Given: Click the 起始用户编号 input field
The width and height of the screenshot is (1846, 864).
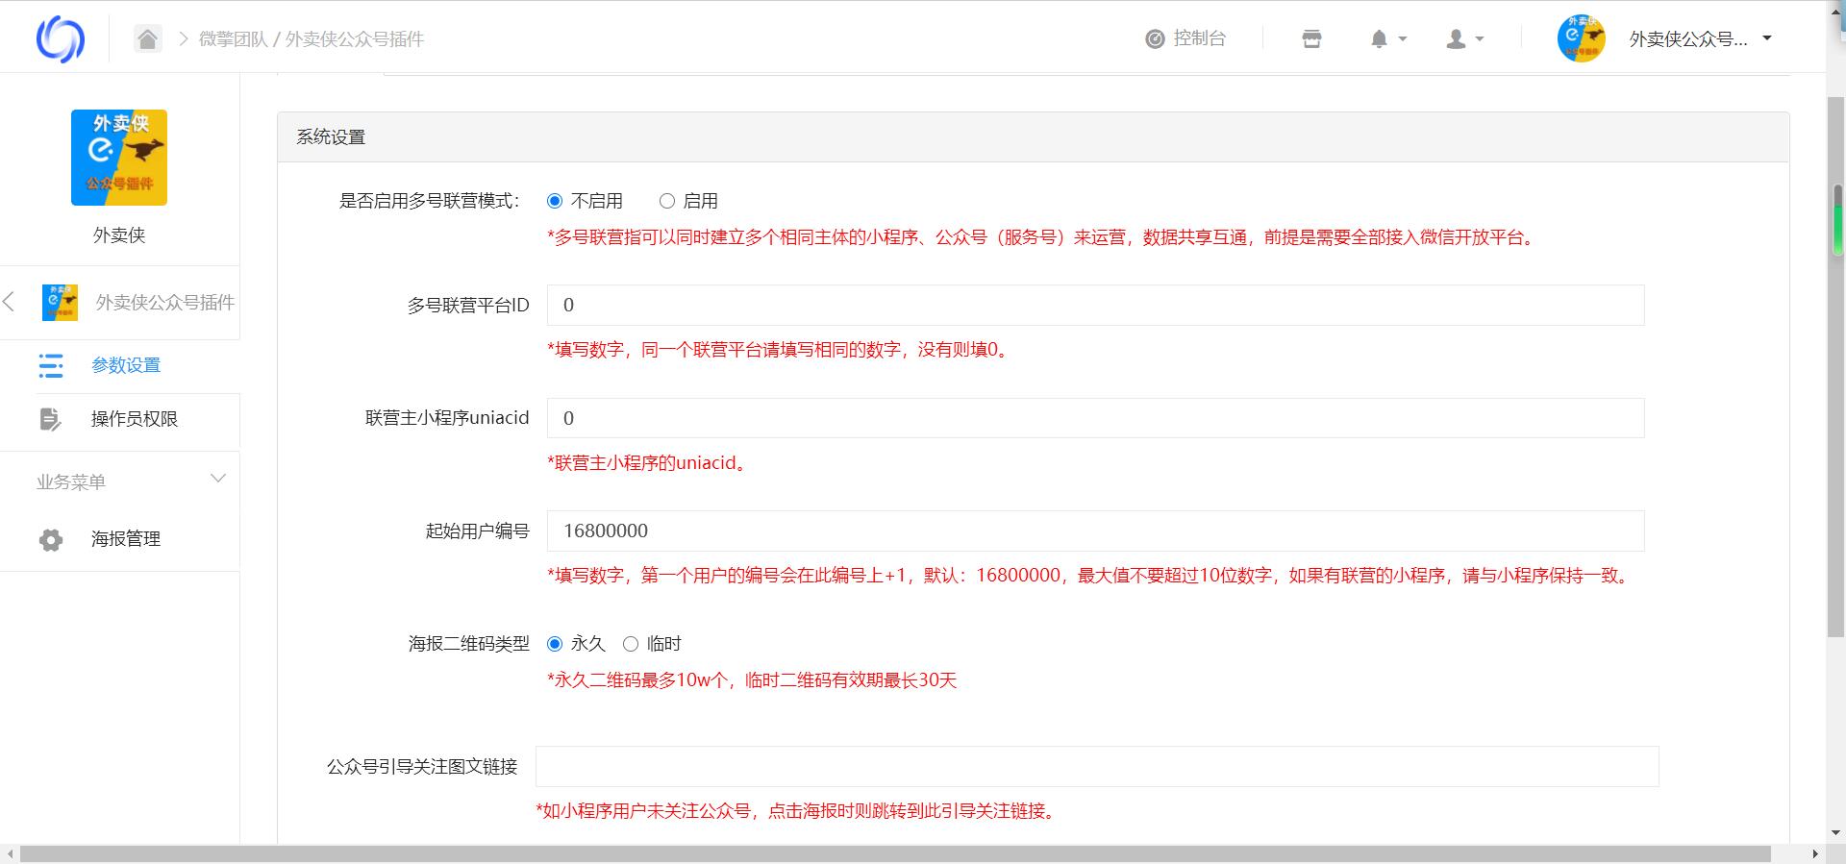Looking at the screenshot, I should point(1096,531).
